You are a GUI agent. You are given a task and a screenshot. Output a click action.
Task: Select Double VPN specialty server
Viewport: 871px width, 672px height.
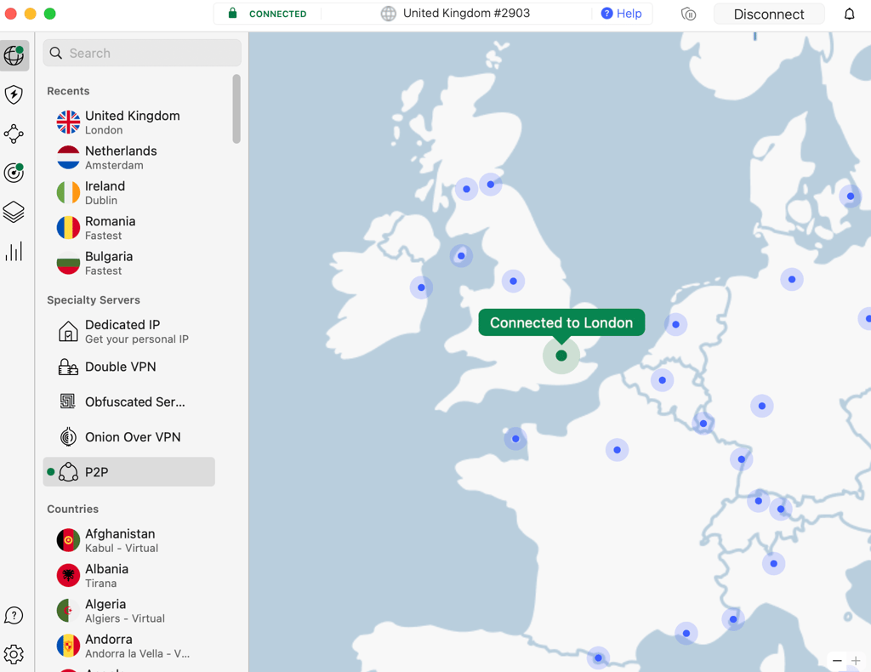(129, 367)
